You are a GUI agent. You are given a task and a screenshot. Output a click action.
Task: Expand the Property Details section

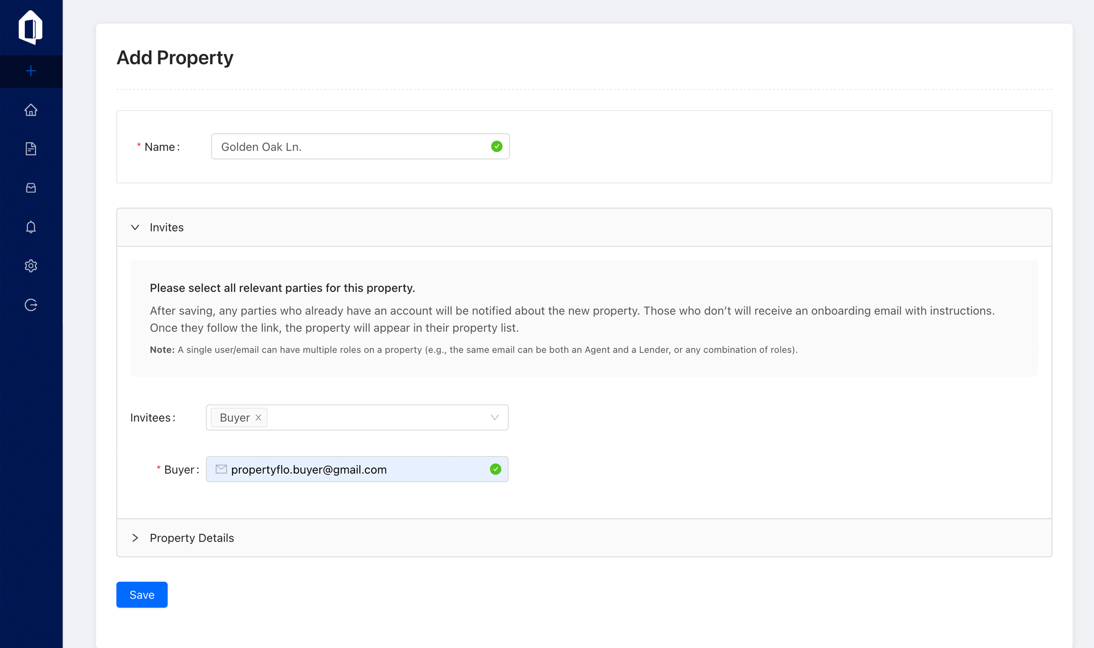click(135, 537)
